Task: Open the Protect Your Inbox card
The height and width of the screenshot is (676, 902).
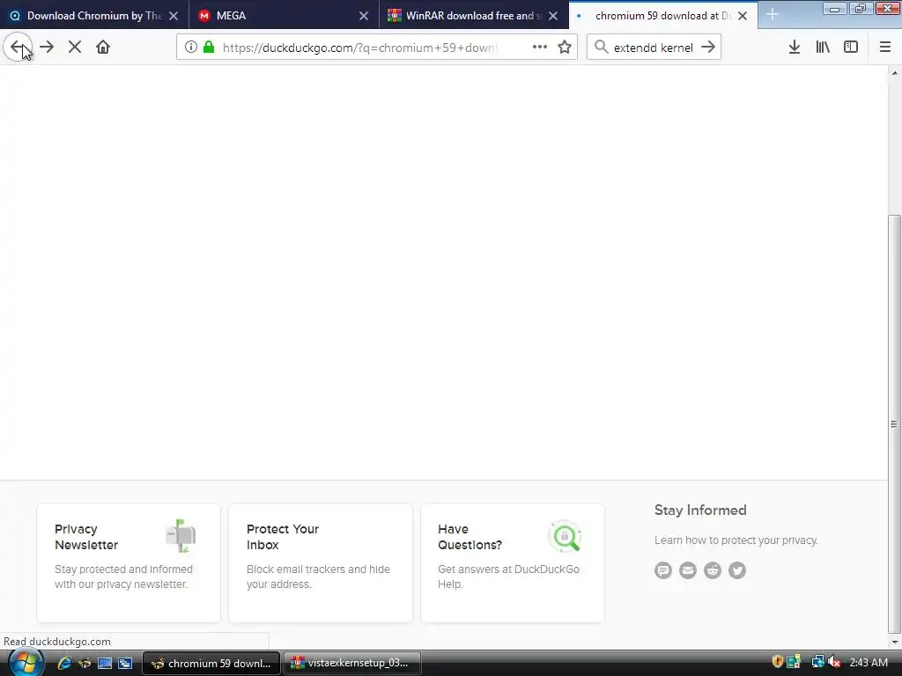Action: [x=321, y=562]
